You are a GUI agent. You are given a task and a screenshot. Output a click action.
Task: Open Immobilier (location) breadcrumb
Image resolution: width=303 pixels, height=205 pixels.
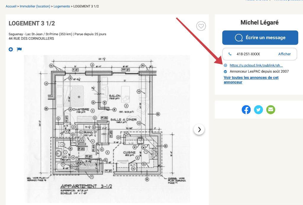pos(35,6)
